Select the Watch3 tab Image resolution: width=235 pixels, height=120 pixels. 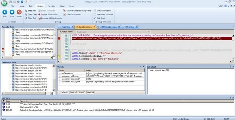point(82,92)
